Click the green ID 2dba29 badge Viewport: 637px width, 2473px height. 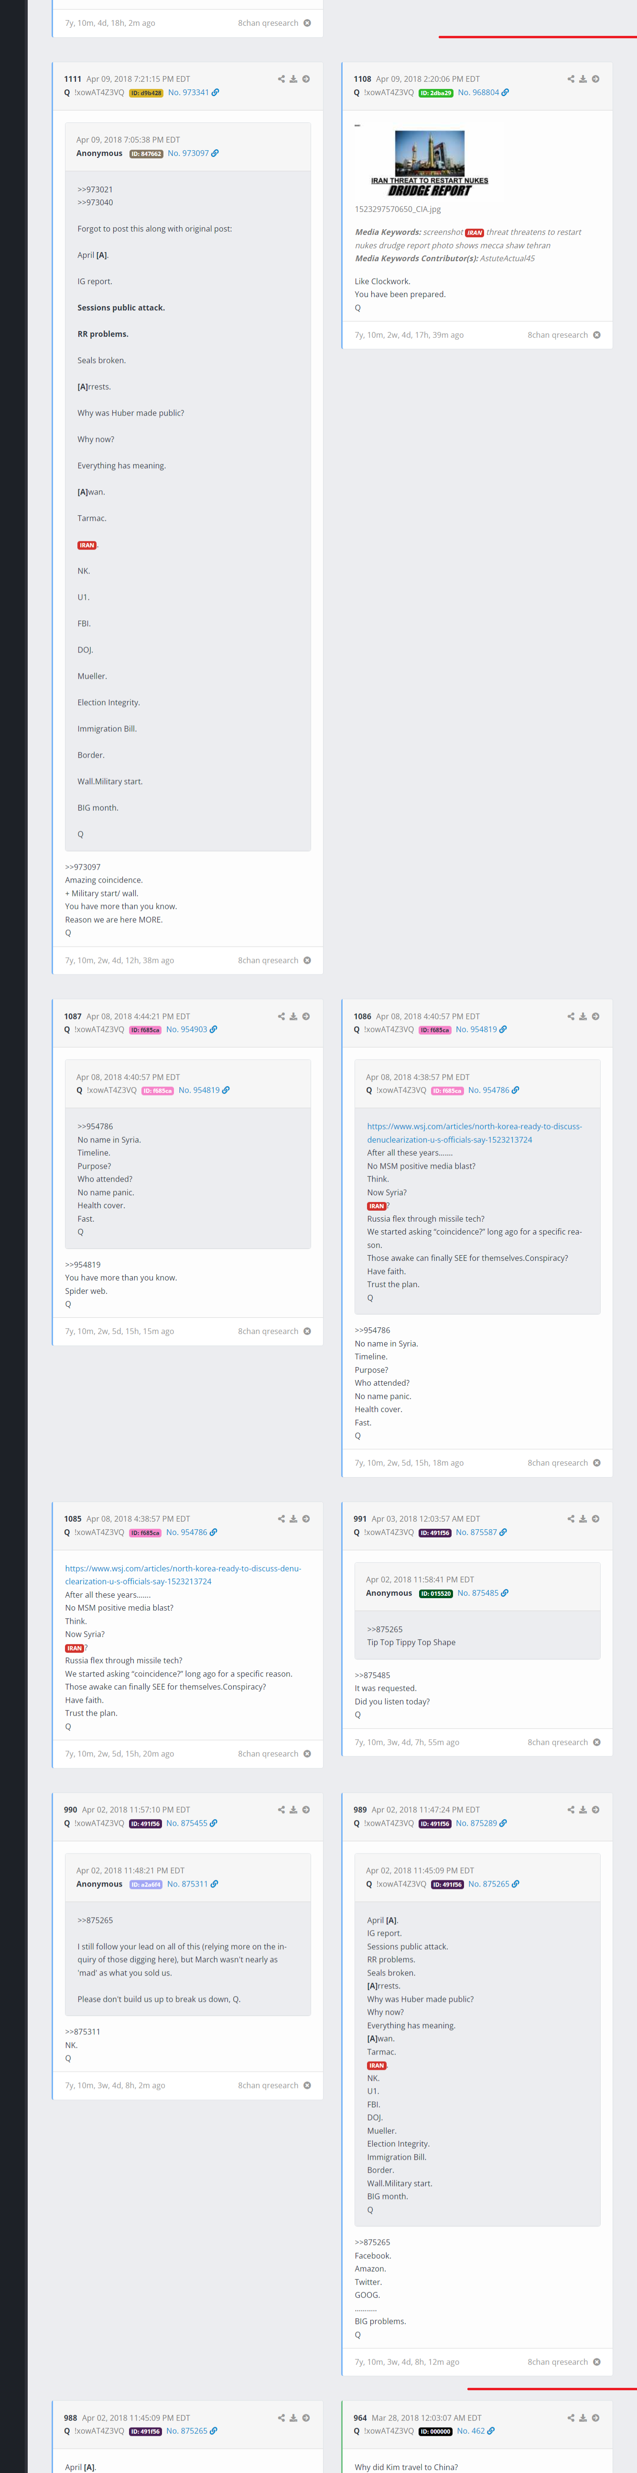click(435, 93)
